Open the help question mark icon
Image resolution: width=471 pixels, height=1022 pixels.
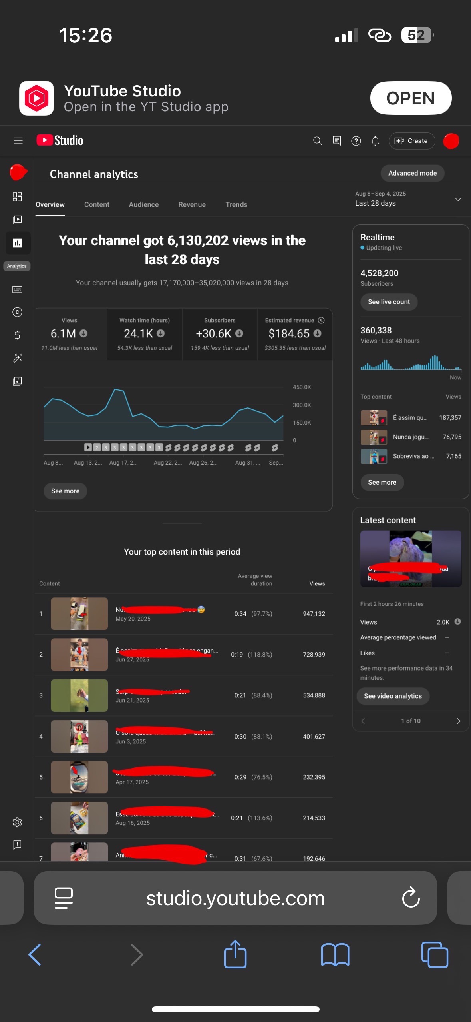(356, 141)
